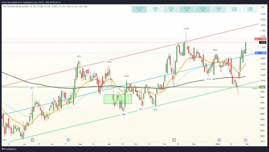The image size is (269, 152).
Task: Click the 8885 low label
Action: 124,115
